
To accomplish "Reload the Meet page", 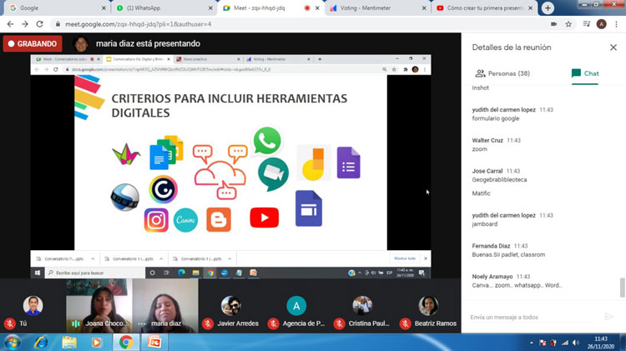I will (39, 24).
